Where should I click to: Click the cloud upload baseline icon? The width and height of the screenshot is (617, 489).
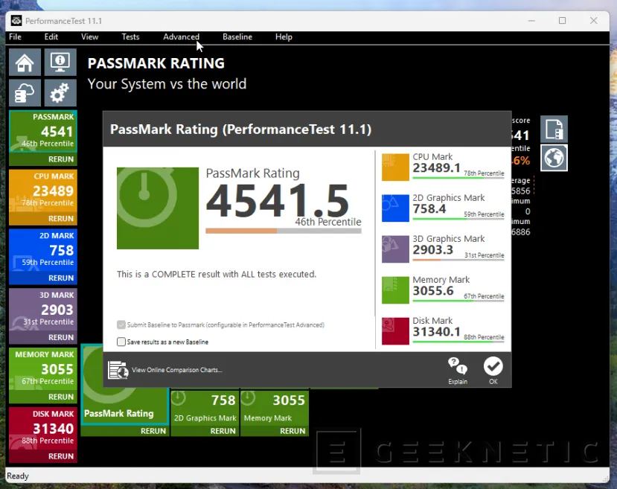pos(25,93)
